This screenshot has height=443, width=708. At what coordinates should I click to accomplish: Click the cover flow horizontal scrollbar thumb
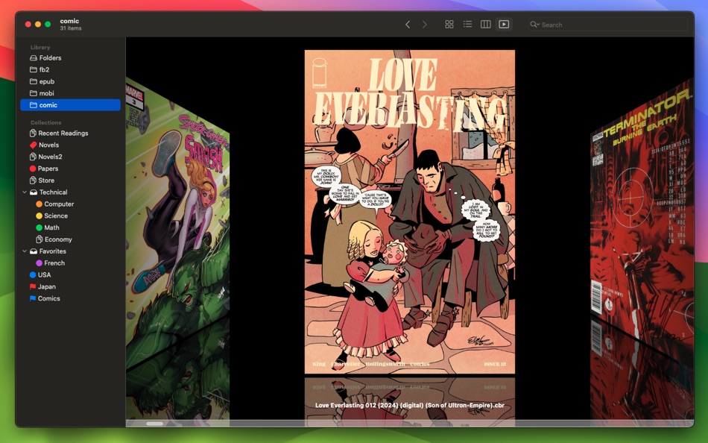[154, 424]
